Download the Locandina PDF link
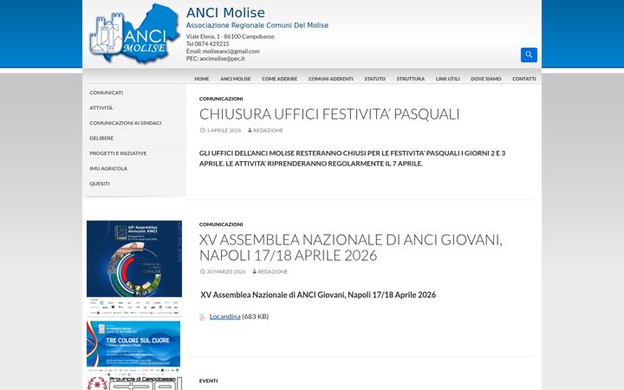Viewport: 624px width, 390px height. pos(224,316)
